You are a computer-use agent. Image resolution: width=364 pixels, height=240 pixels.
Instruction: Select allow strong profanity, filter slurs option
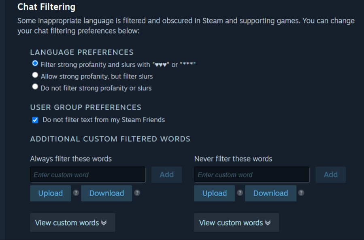click(x=35, y=75)
